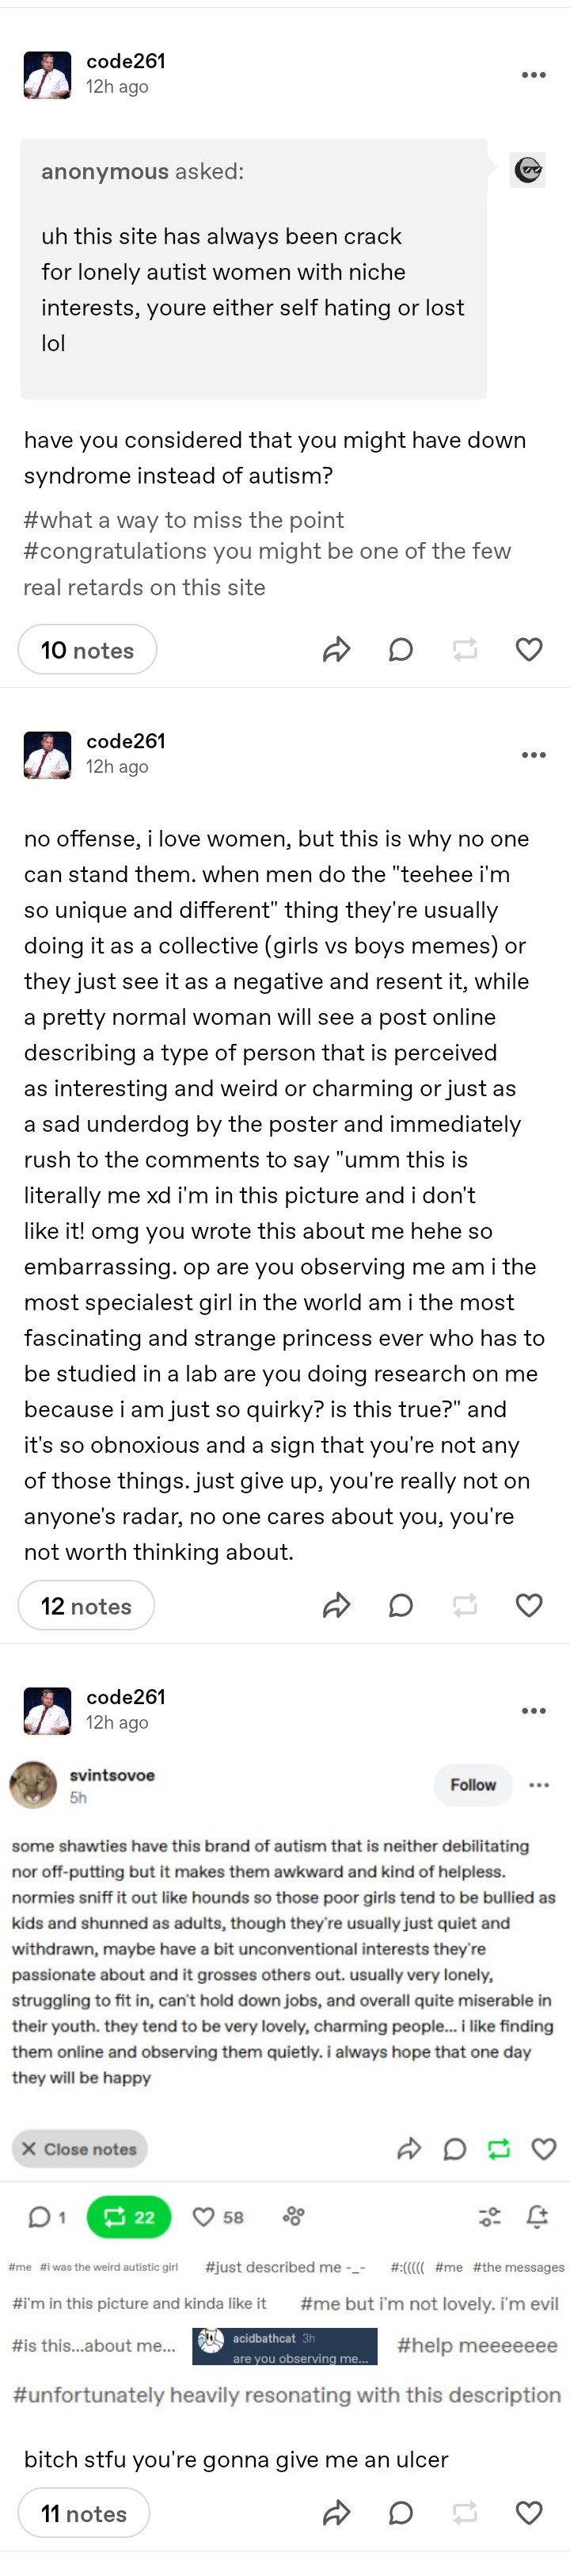Click the anonymous asker sunglasses avatar
Viewport: 570px width, 2576px height.
click(x=528, y=170)
